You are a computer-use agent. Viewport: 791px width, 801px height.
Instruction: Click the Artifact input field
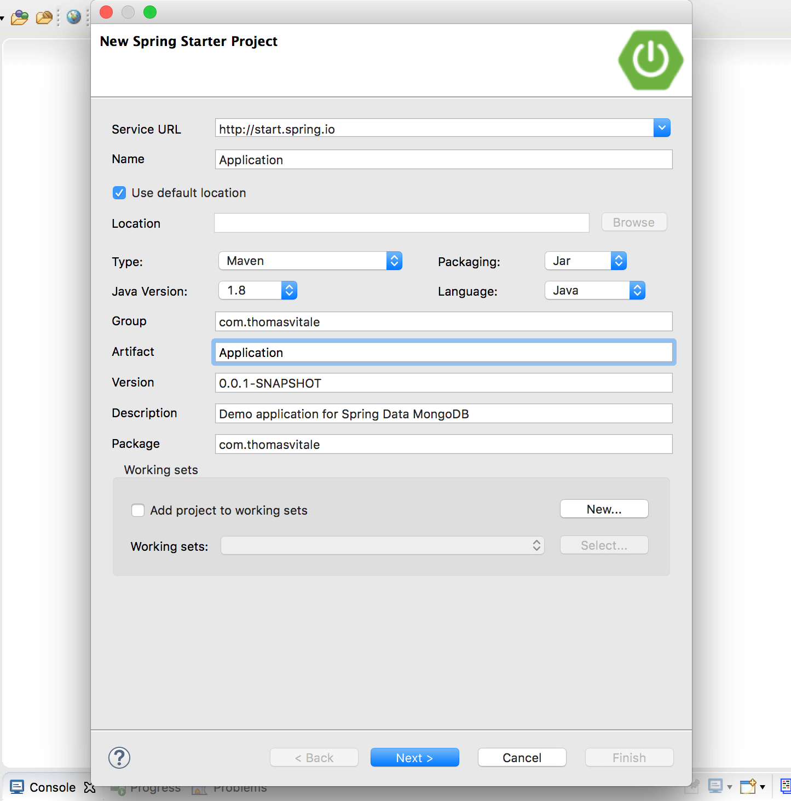click(443, 352)
